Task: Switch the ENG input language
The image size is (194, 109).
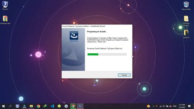Action: tap(175, 106)
